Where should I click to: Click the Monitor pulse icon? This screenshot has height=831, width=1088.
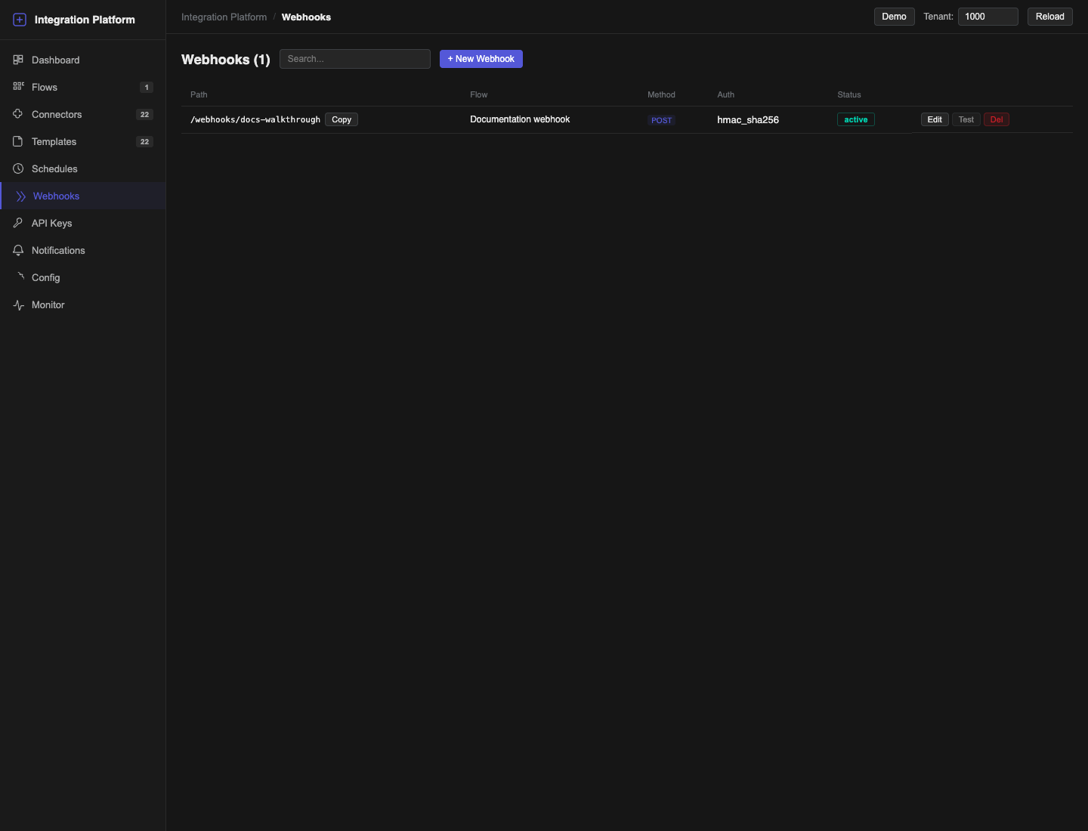[18, 304]
